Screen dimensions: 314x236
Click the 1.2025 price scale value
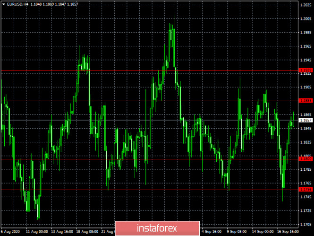tap(306, 5)
